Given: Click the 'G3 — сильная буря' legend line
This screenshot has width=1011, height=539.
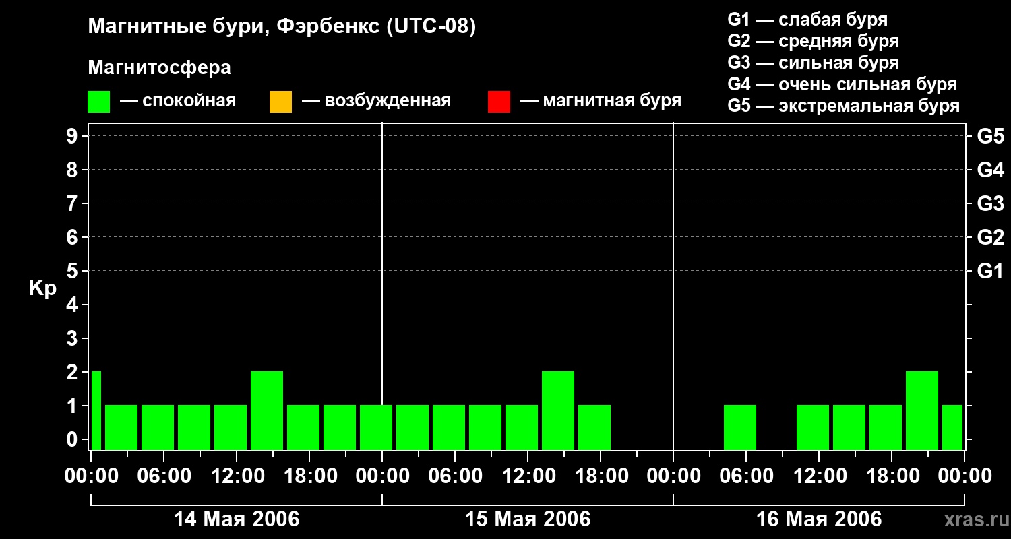Looking at the screenshot, I should click(814, 63).
